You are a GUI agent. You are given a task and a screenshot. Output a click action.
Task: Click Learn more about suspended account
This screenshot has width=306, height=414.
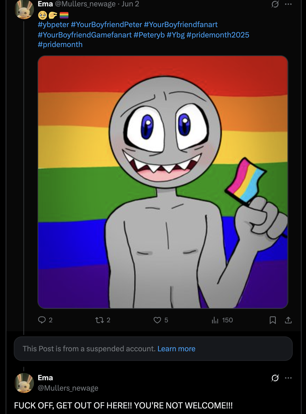coord(176,349)
